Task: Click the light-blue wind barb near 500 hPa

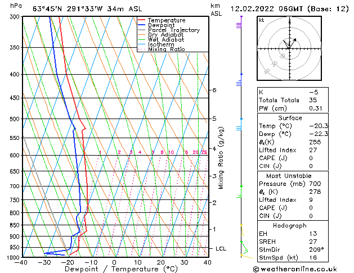Action: 239,125
